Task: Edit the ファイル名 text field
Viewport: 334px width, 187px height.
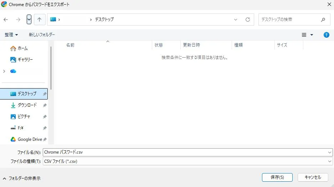Action: pyautogui.click(x=185, y=152)
